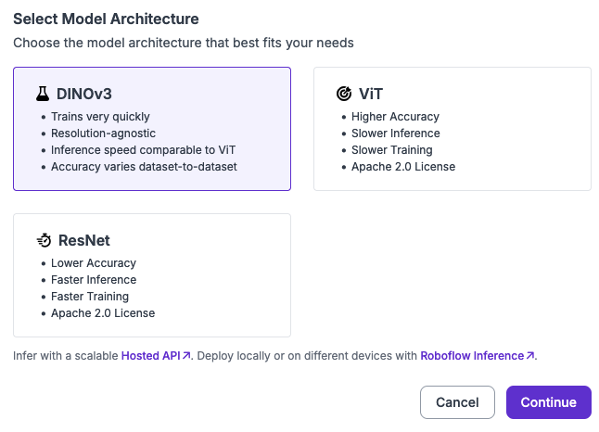599x432 pixels.
Task: Cancel the model architecture selection
Action: (457, 402)
